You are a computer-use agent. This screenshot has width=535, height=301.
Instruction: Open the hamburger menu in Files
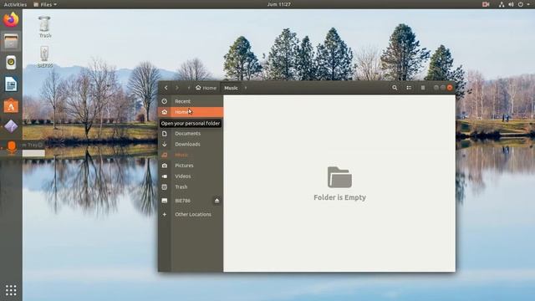coord(423,88)
